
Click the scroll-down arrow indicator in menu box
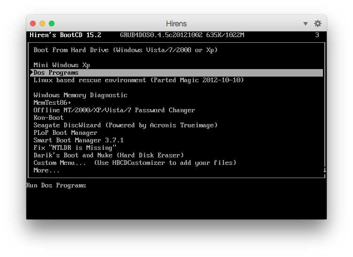coord(325,170)
